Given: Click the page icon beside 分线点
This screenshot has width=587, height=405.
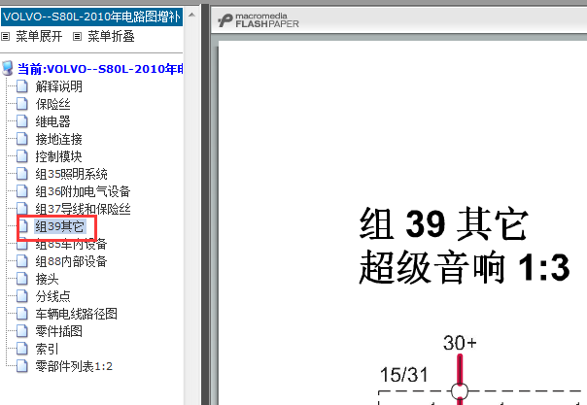Looking at the screenshot, I should pos(22,296).
